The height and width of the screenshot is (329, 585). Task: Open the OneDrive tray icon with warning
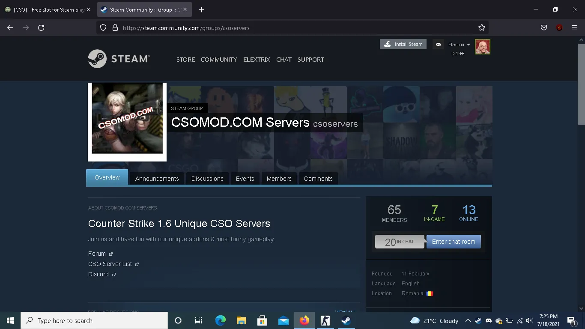point(499,320)
